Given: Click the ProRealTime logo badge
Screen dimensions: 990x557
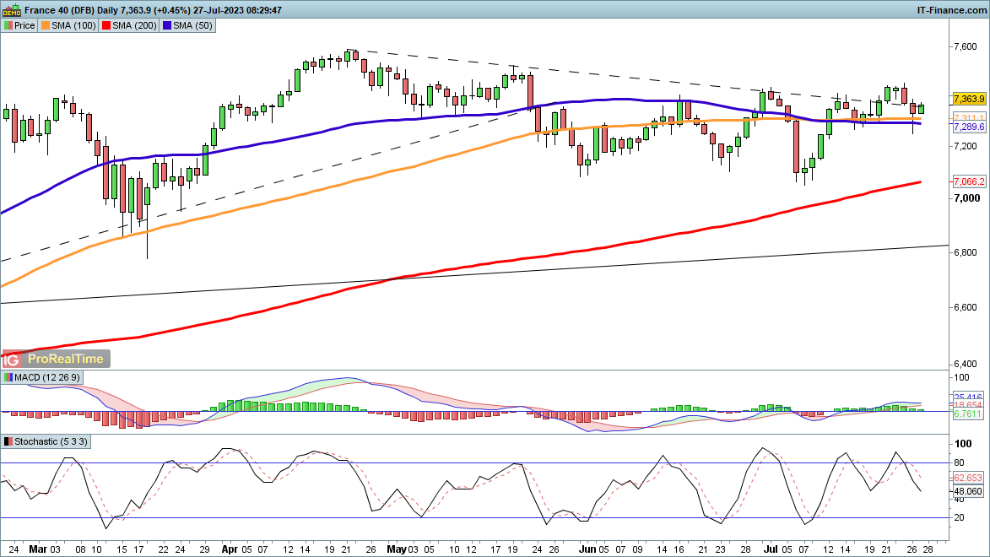Looking at the screenshot, I should click(57, 360).
